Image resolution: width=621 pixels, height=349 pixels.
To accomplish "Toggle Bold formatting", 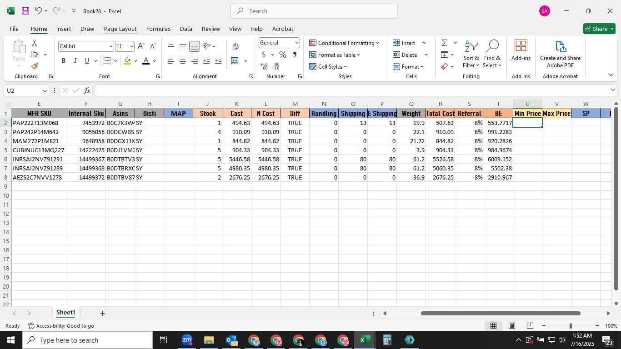I will tap(64, 61).
